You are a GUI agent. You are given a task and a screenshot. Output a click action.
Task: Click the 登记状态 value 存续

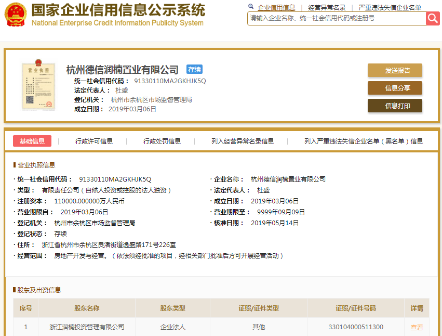60,234
